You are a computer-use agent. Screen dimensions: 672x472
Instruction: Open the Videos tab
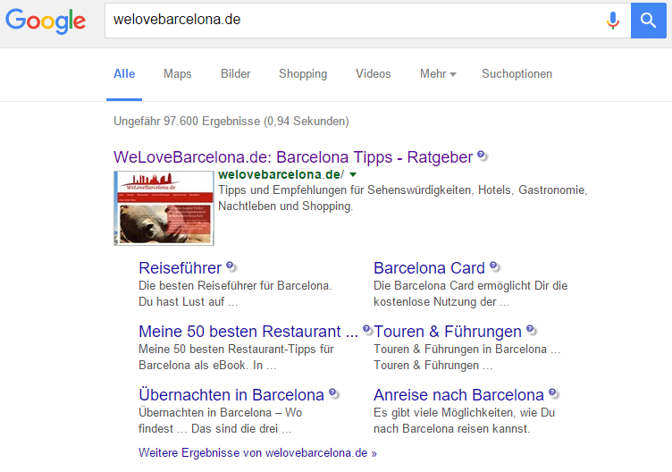(373, 73)
